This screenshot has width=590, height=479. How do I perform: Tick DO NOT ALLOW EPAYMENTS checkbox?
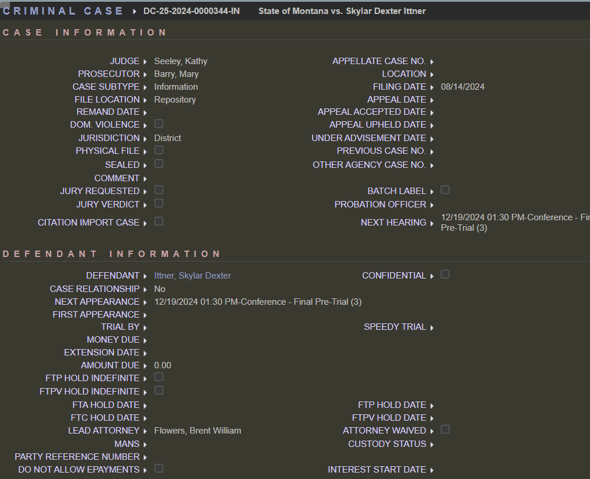coord(159,469)
